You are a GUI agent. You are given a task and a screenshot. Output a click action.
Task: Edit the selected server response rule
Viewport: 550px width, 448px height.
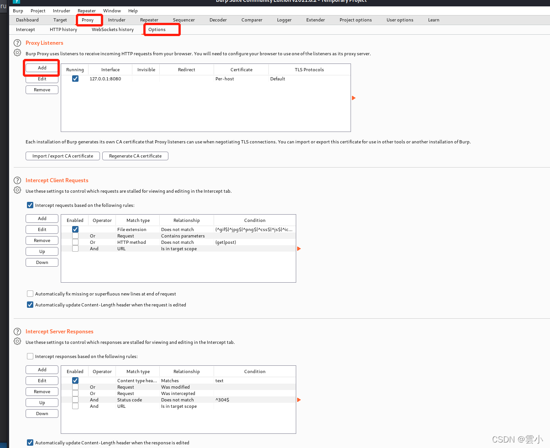[x=42, y=380]
